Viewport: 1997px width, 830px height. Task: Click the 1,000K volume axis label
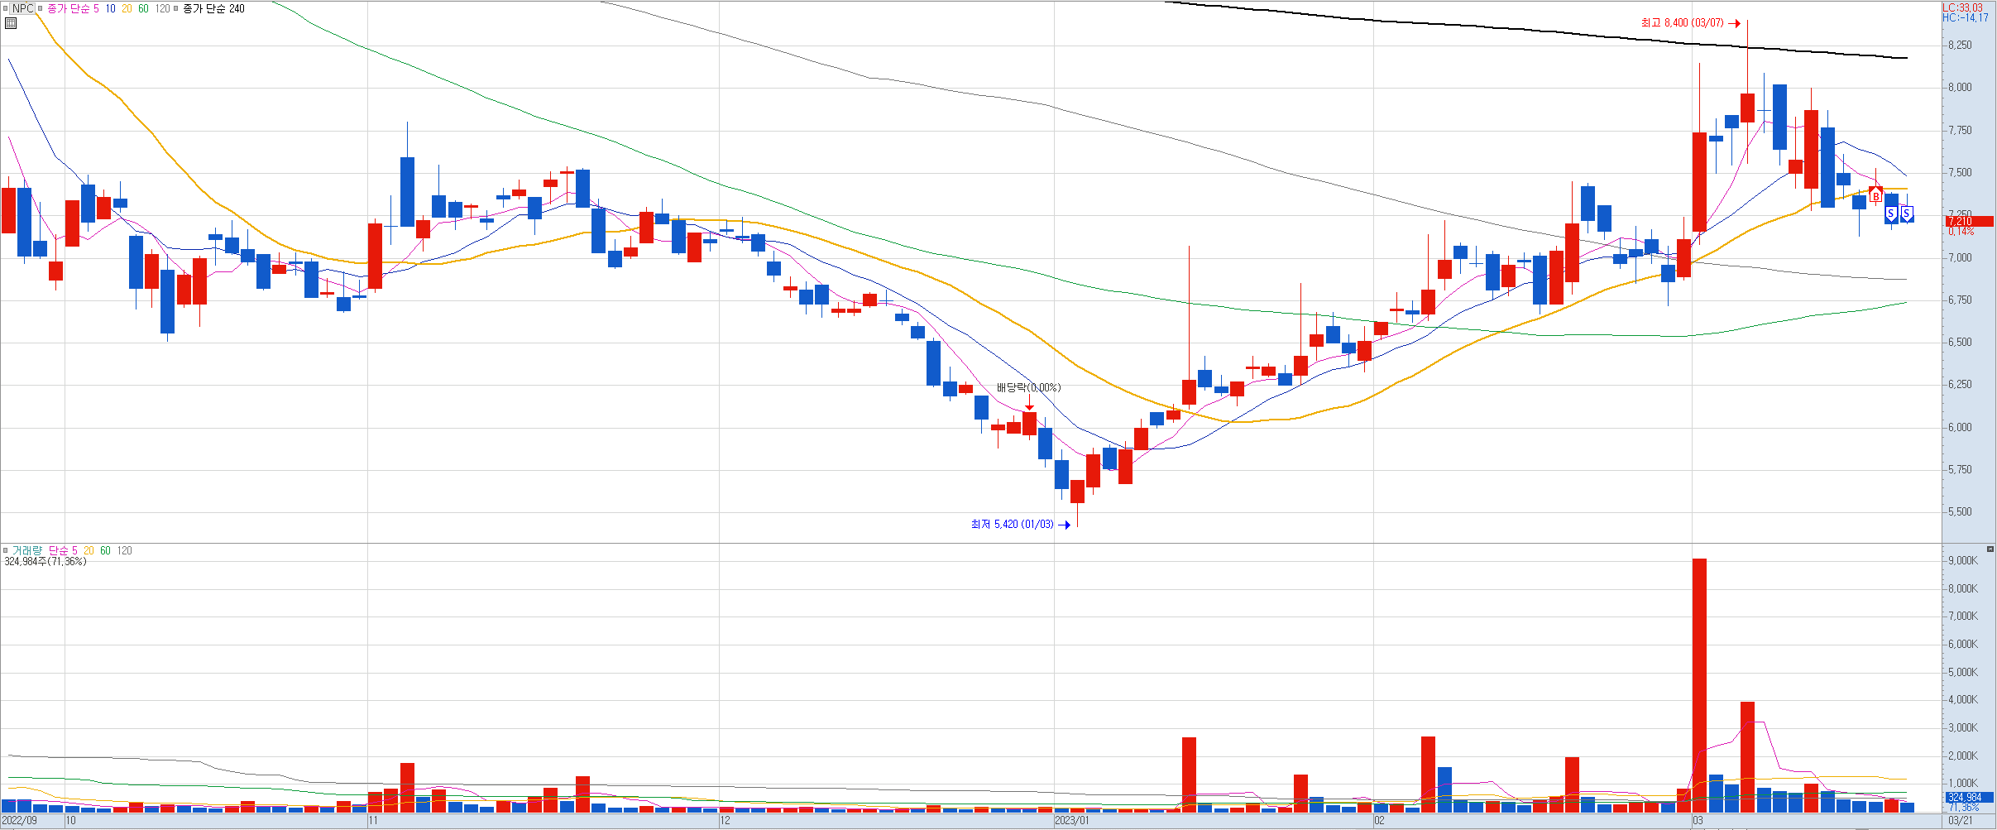(1962, 784)
